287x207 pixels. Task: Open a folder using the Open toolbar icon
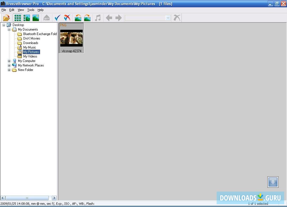click(x=6, y=17)
